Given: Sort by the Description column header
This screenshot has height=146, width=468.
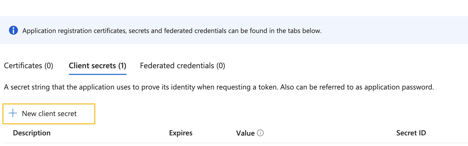Looking at the screenshot, I should tap(32, 133).
